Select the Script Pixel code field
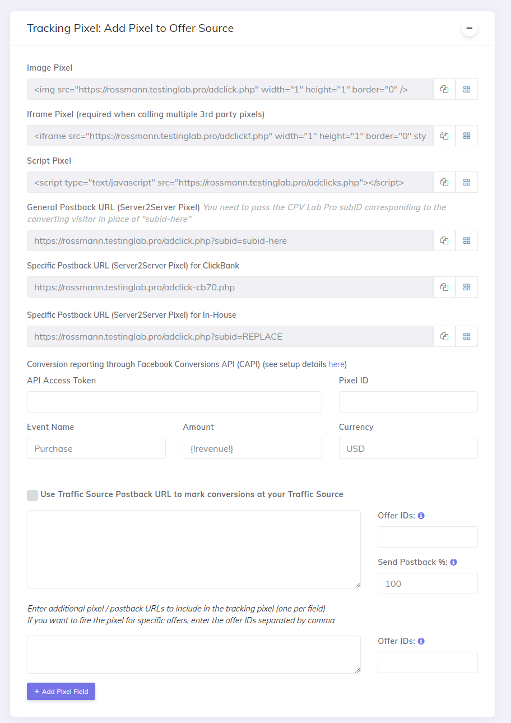The height and width of the screenshot is (723, 511). click(x=230, y=182)
